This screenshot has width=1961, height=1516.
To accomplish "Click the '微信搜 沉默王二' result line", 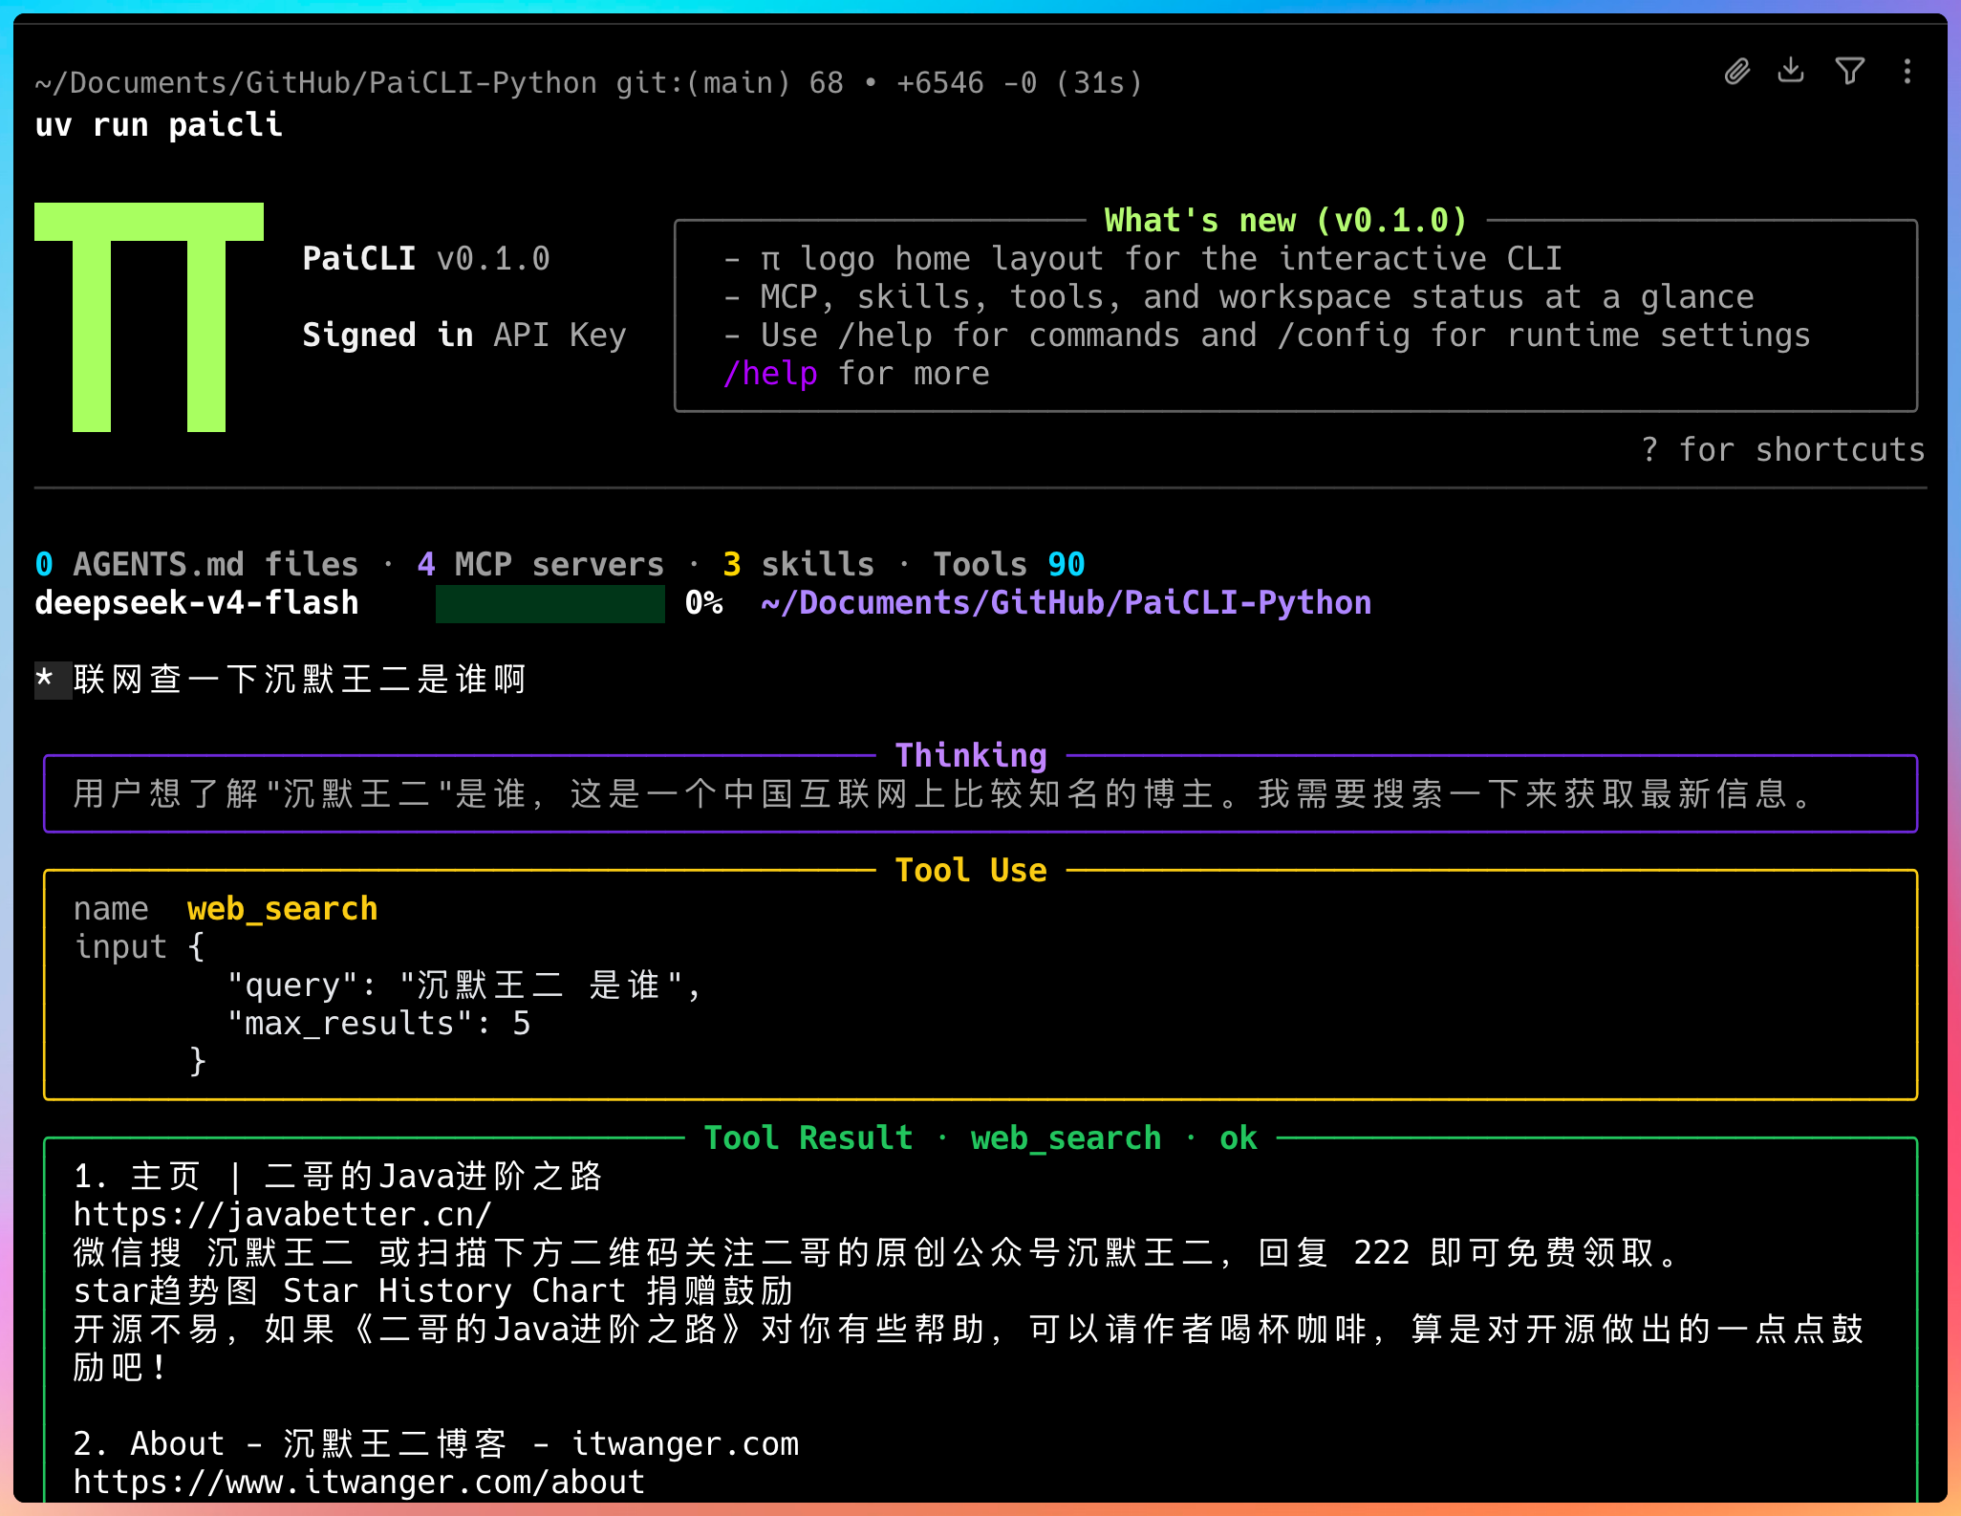I will click(x=875, y=1253).
